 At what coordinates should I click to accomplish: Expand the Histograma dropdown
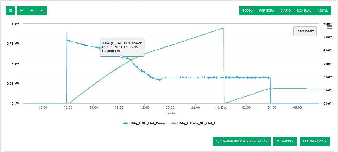pos(315,142)
